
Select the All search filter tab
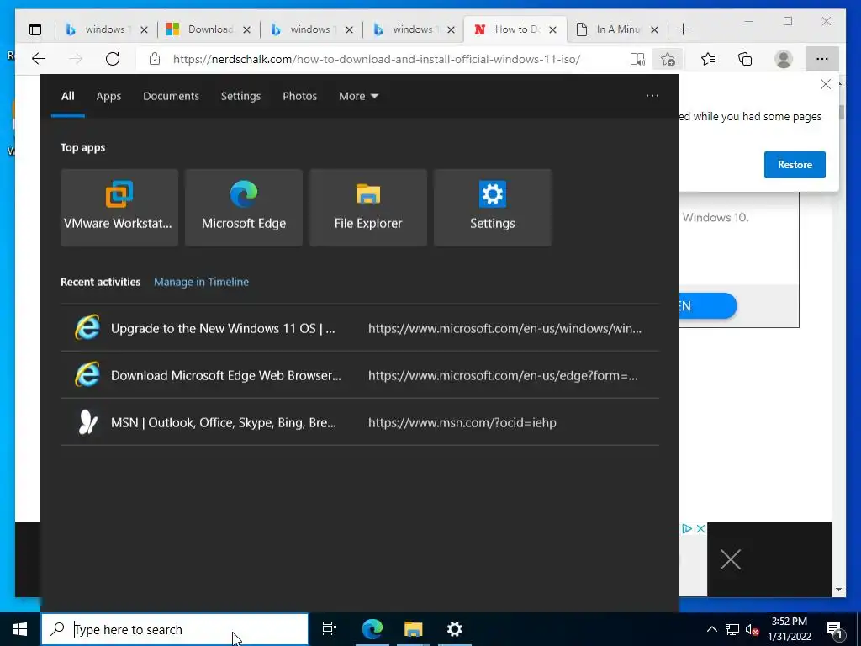67,96
